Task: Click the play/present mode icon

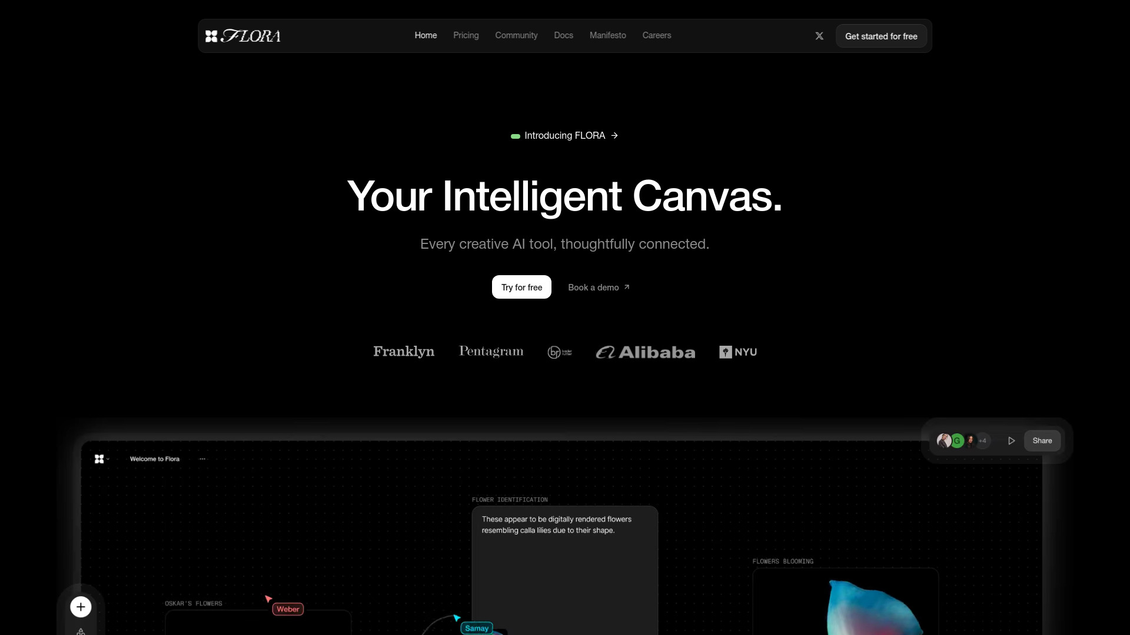Action: click(1011, 440)
